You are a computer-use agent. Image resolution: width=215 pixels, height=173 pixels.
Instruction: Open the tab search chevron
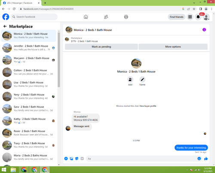pos(194,3)
